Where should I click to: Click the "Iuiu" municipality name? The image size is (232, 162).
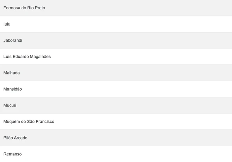(7, 24)
